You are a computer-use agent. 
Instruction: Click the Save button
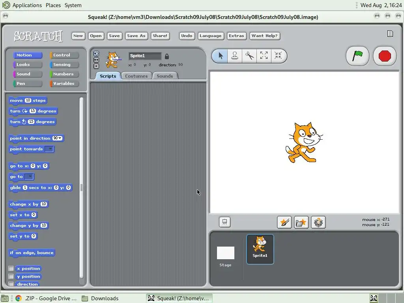(x=114, y=36)
